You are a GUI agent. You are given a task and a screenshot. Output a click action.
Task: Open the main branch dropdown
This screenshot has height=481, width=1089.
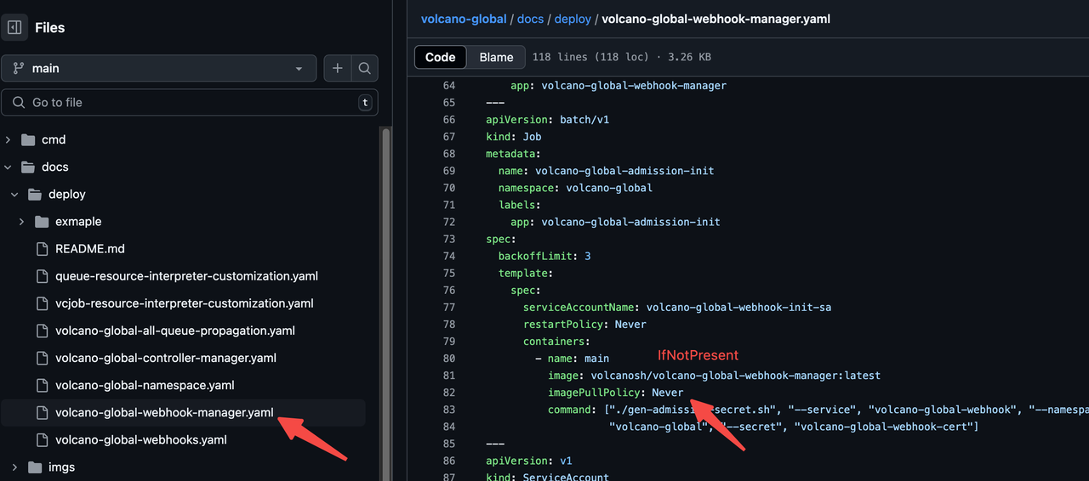[x=159, y=68]
